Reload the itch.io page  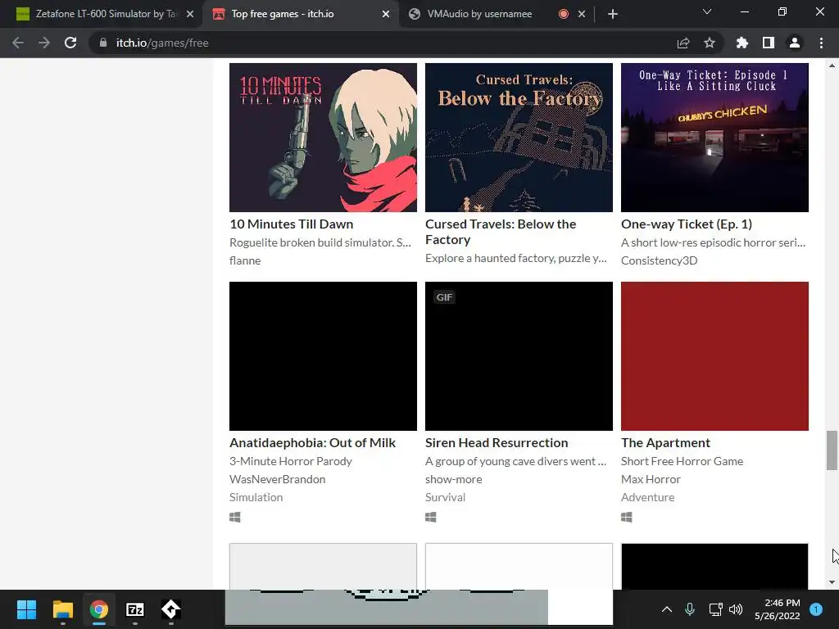click(x=70, y=43)
